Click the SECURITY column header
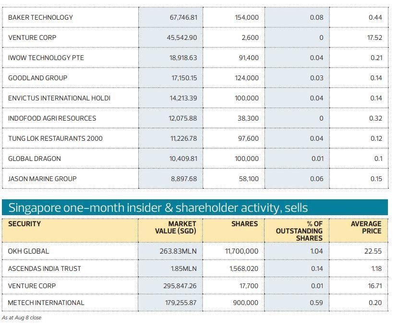The width and height of the screenshot is (398, 329). pos(24,224)
